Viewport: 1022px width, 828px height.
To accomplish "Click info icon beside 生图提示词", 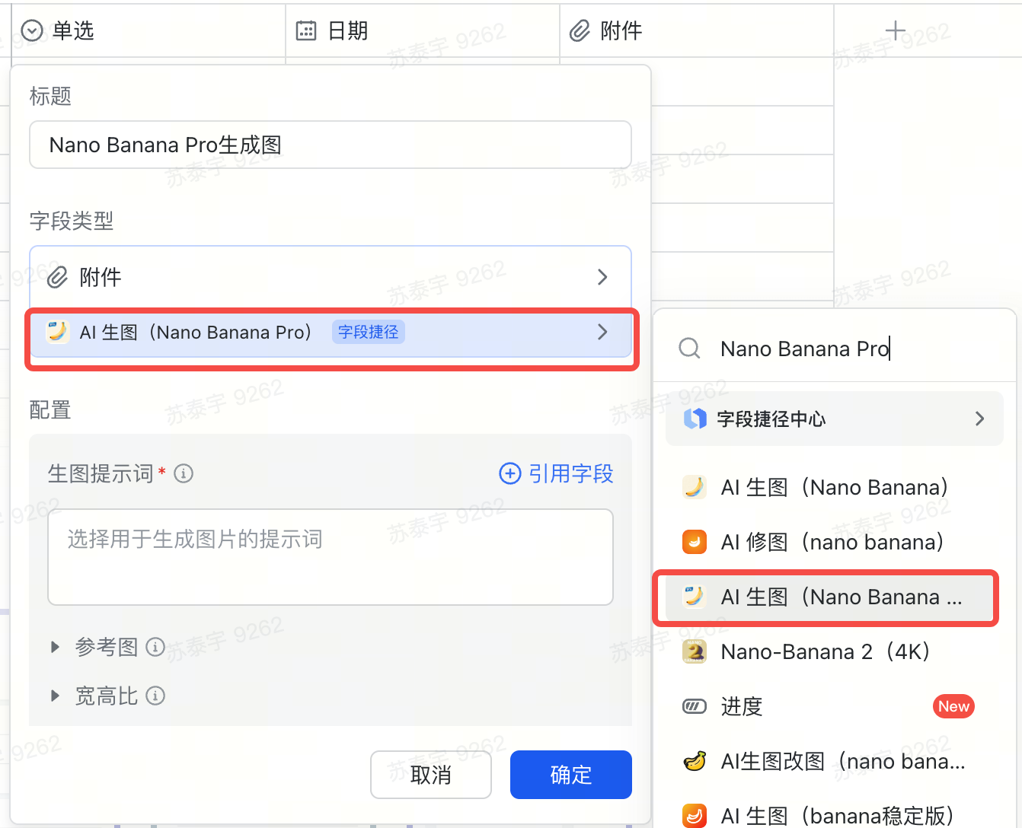I will [x=184, y=473].
